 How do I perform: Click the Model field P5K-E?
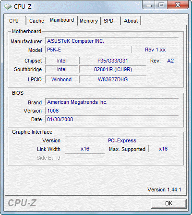pyautogui.click(x=88, y=50)
